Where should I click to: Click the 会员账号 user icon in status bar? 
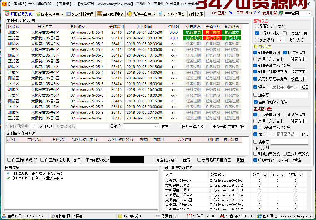4,216
